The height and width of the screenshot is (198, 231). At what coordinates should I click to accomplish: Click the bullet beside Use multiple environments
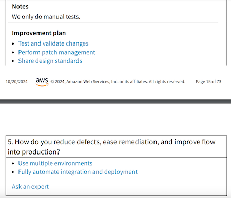(x=13, y=164)
